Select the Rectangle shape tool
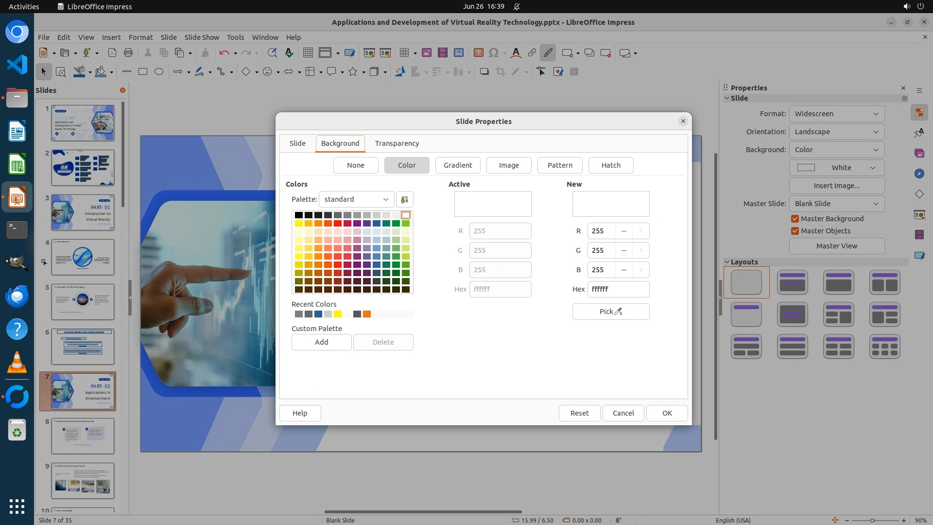Image resolution: width=933 pixels, height=525 pixels. coord(142,72)
